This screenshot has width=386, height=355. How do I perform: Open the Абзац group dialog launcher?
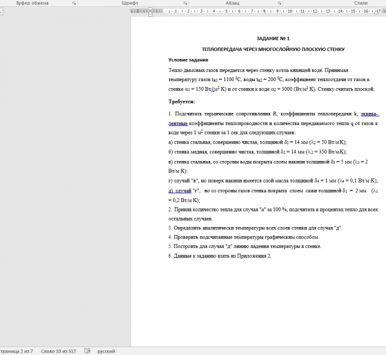point(279,3)
